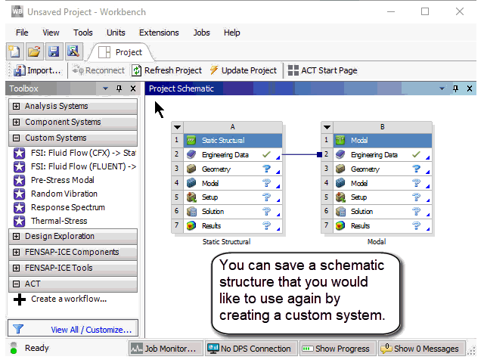Open the Help menu

click(x=232, y=33)
